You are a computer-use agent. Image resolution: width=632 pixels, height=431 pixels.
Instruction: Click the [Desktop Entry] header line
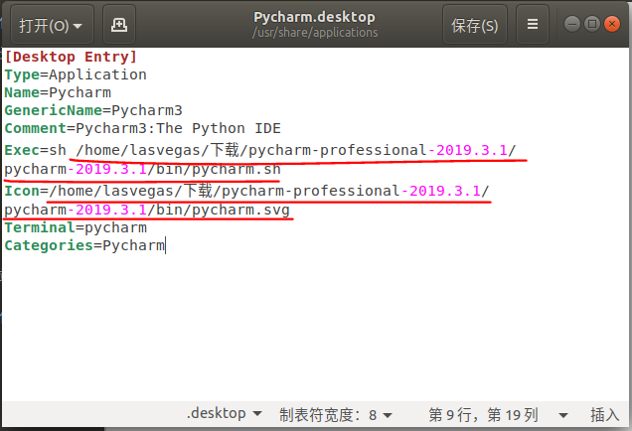[71, 57]
